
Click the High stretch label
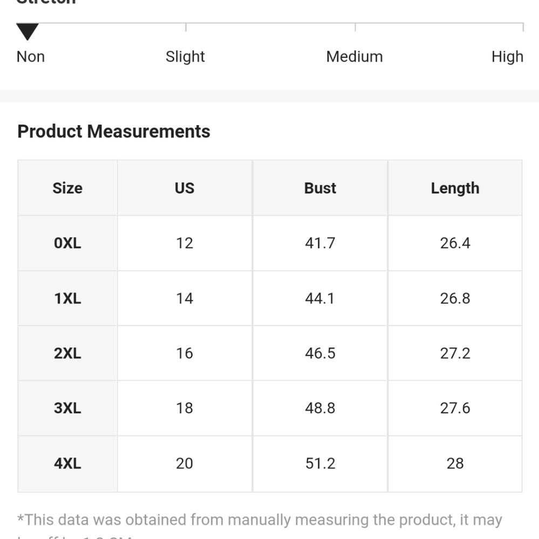pyautogui.click(x=507, y=57)
